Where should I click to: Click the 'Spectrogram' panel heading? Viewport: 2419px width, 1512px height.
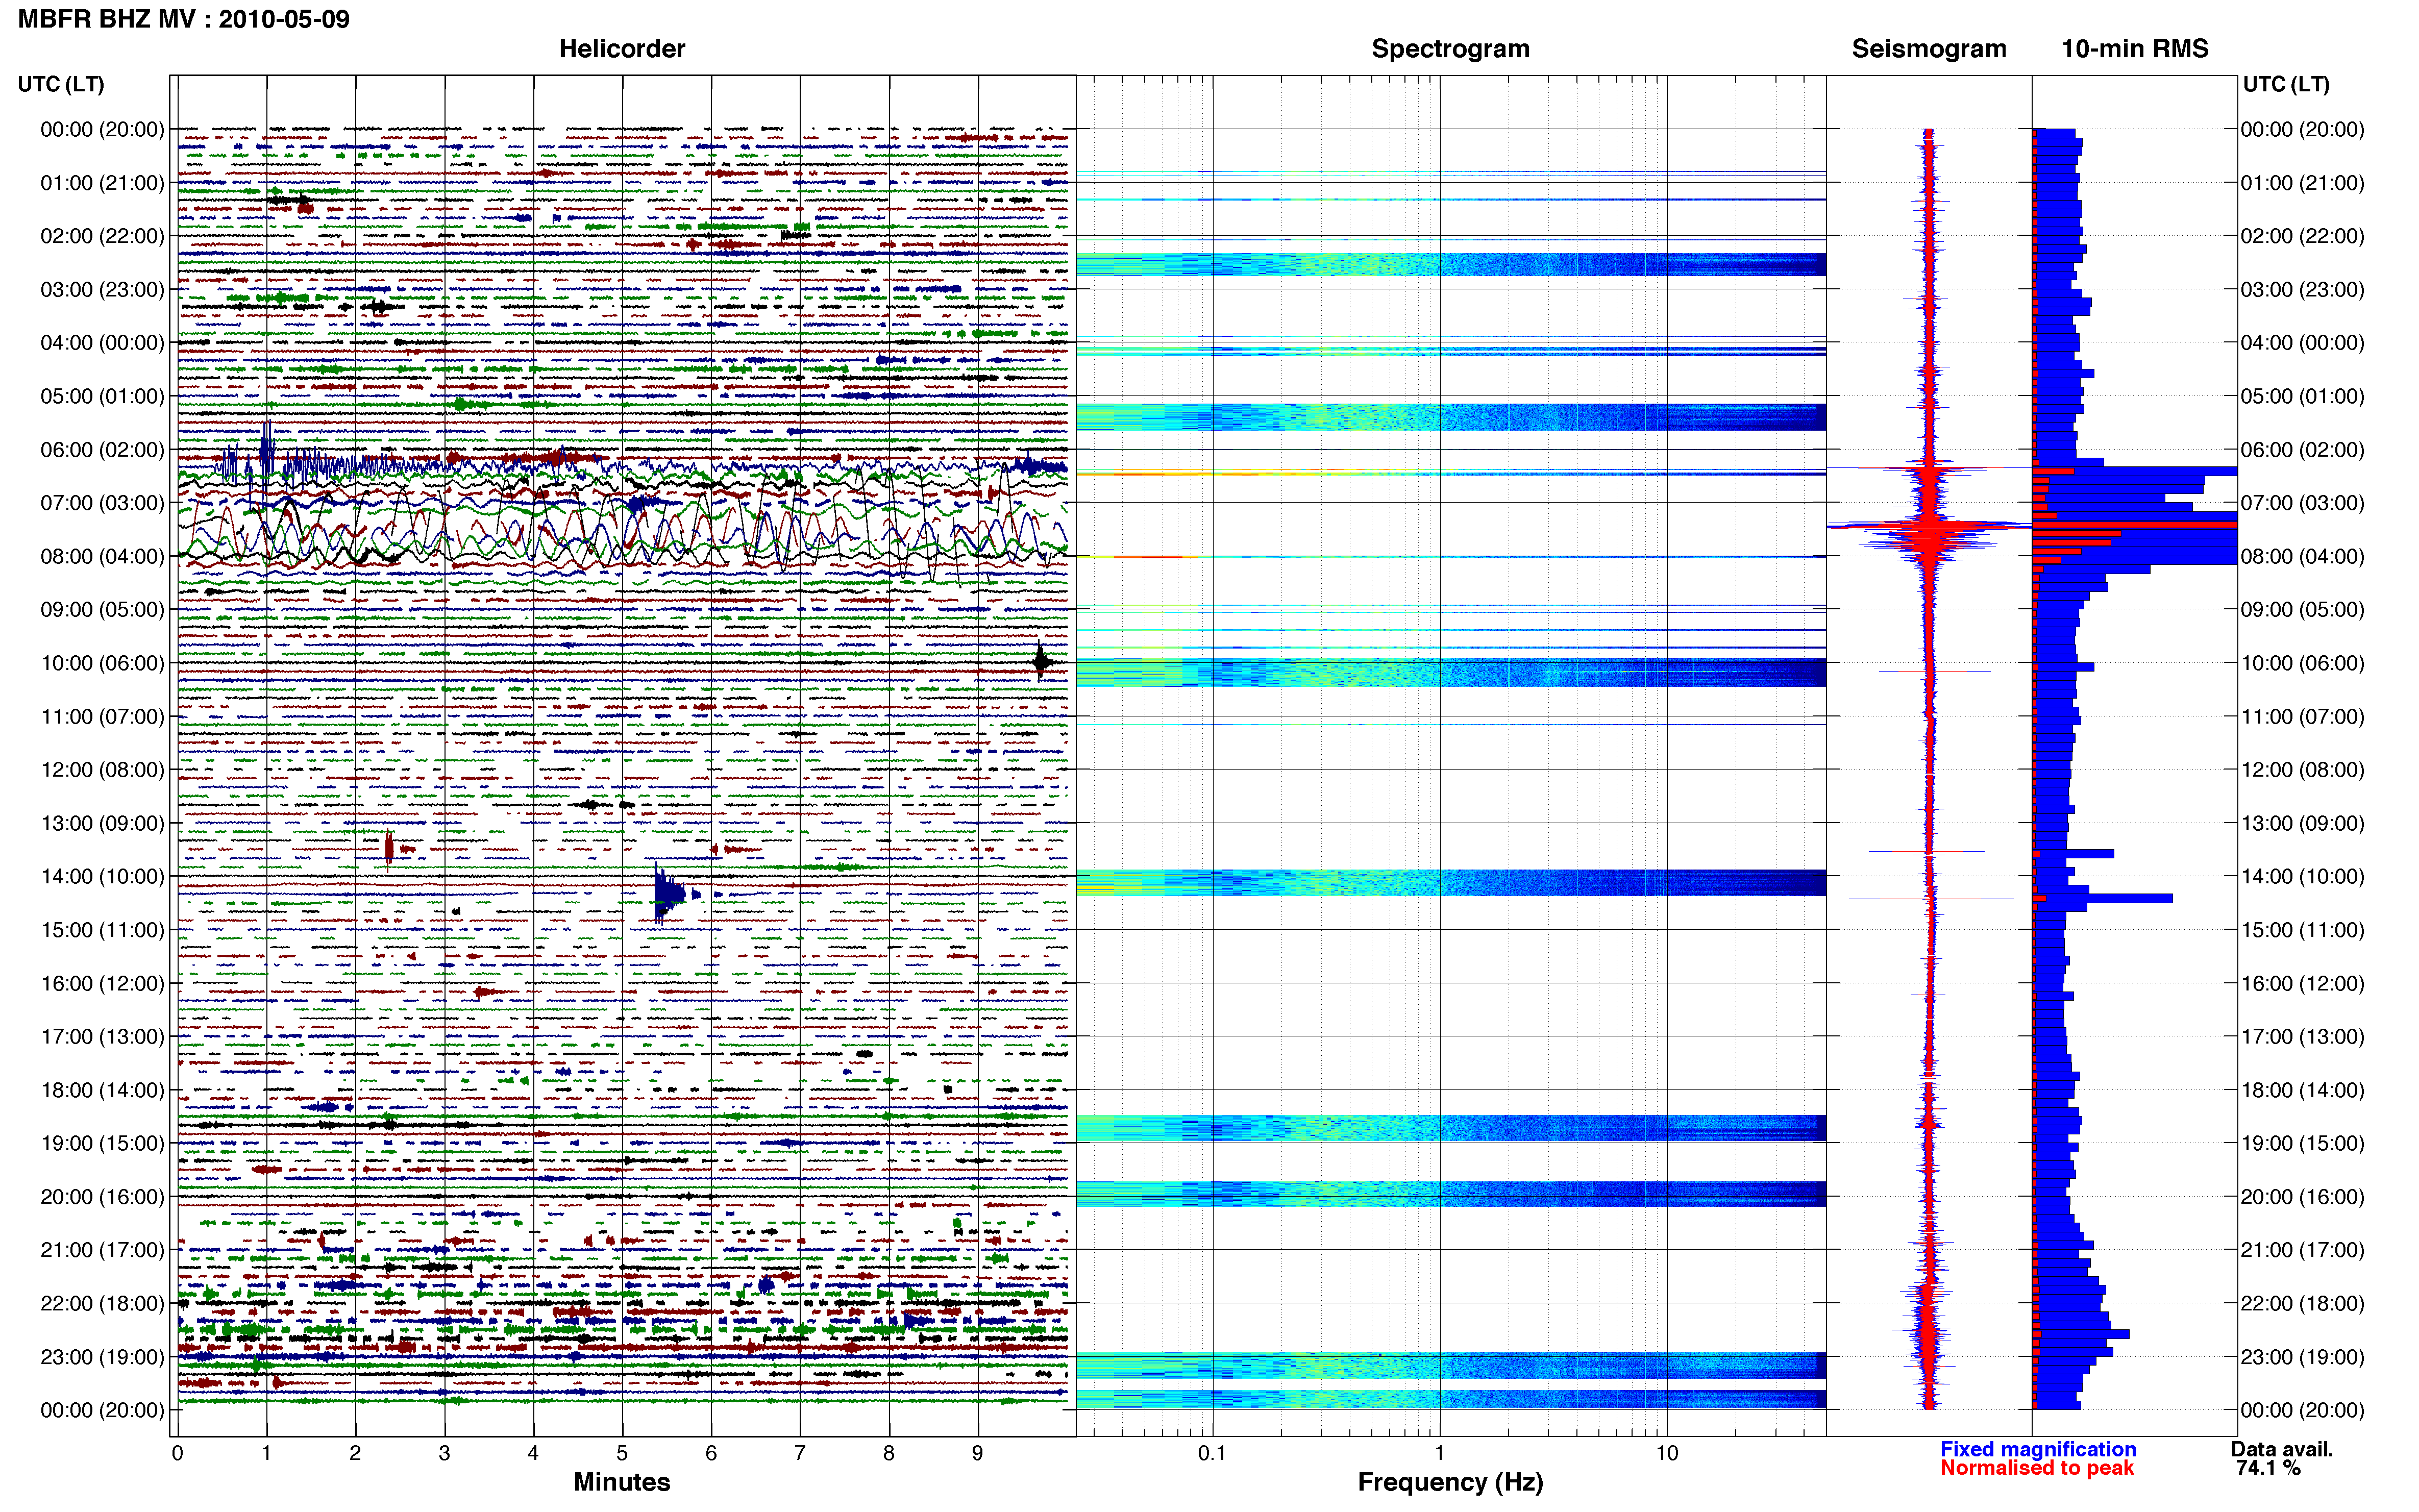point(1450,49)
